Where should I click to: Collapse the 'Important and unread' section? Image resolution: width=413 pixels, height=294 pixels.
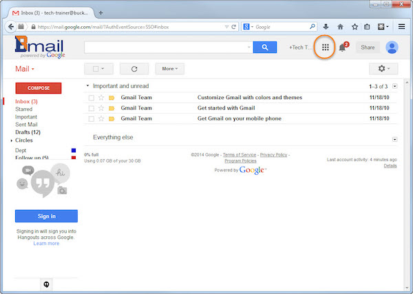point(87,85)
